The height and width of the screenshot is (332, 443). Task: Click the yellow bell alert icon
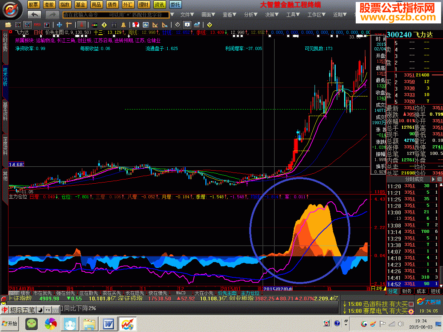(x=123, y=25)
